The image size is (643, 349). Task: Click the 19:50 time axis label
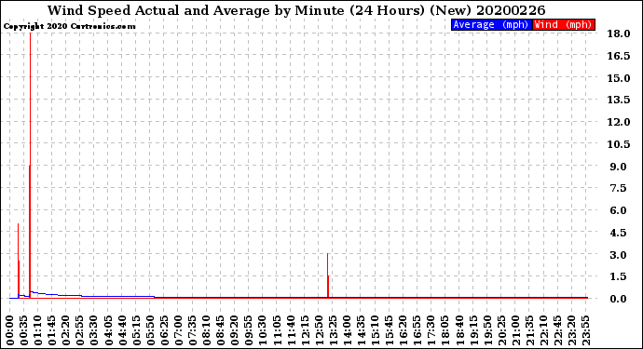[x=487, y=330]
